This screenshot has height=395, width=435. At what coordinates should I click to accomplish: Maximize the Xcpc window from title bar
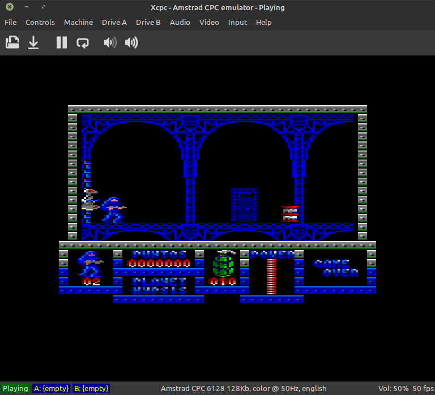point(44,7)
